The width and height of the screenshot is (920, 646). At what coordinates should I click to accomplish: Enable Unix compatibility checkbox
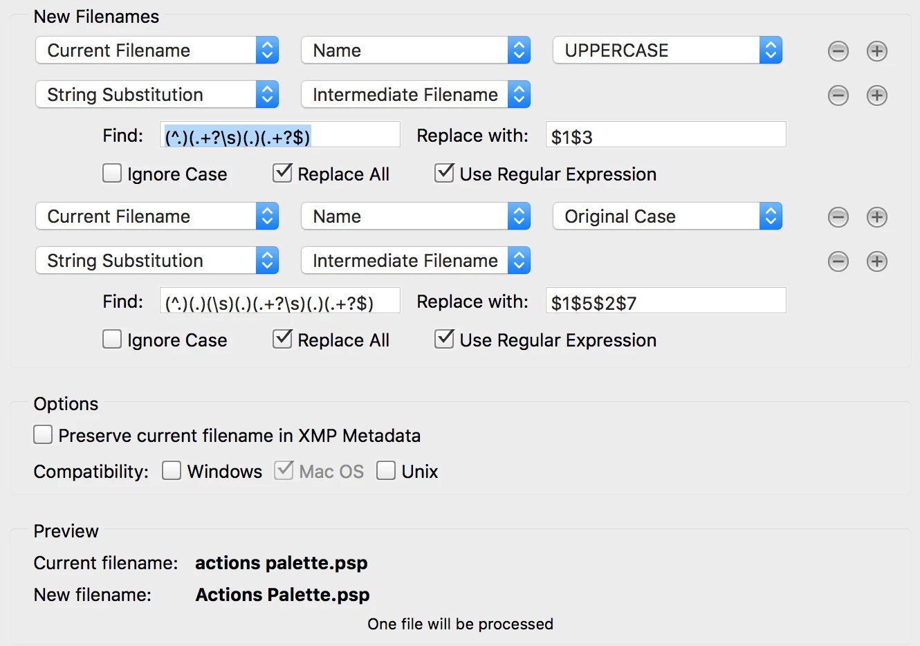tap(386, 470)
